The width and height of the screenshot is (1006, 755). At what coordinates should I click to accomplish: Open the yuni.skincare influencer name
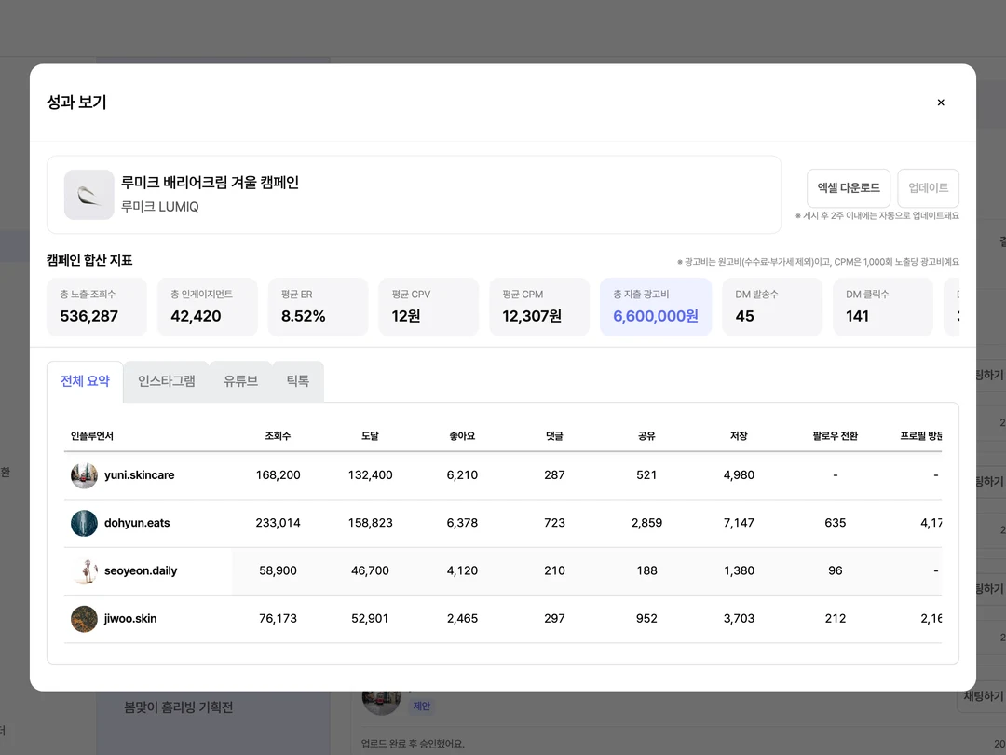coord(139,475)
